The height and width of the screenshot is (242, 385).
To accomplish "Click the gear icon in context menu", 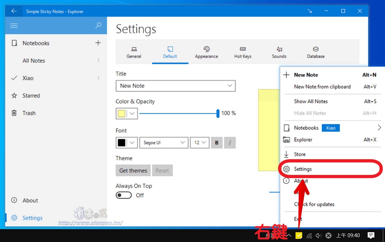I will (286, 169).
